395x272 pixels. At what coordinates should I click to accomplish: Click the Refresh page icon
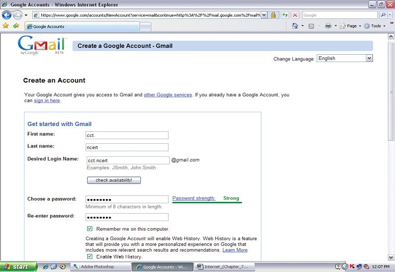pos(285,15)
